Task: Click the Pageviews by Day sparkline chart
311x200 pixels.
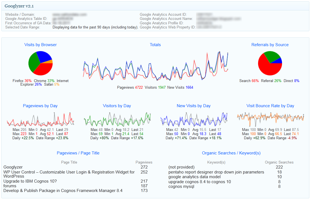Action: [40, 120]
